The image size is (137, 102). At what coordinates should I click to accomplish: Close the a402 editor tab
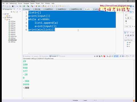[91, 9]
